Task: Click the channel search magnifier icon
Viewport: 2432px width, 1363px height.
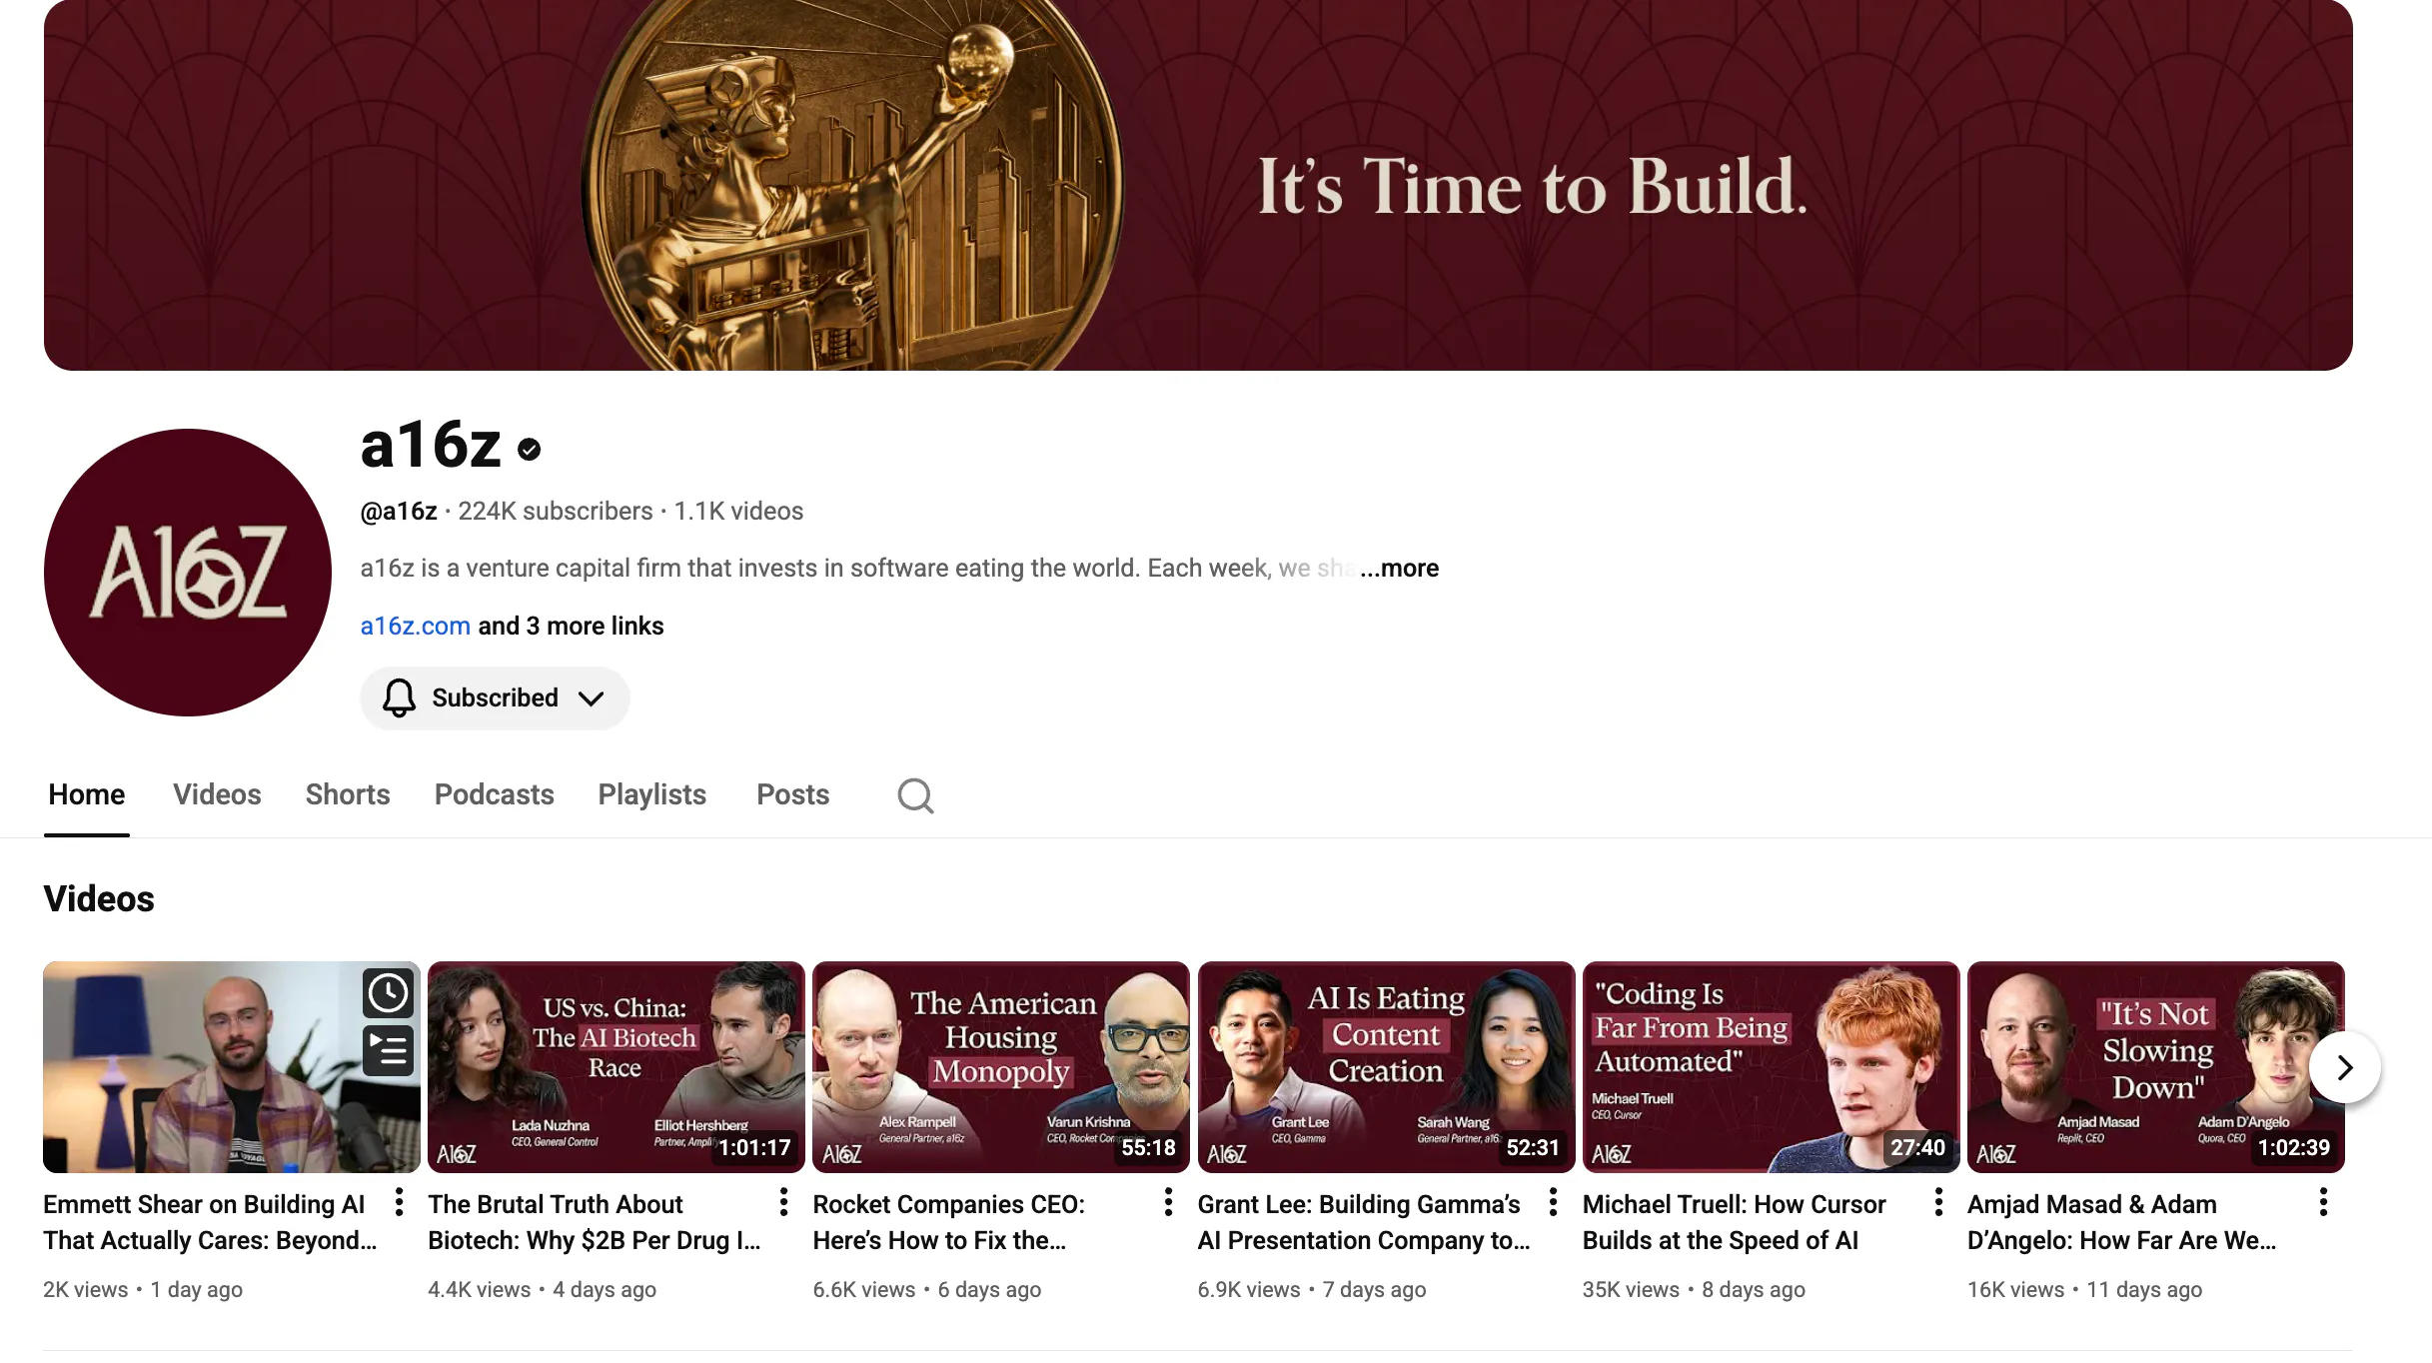Action: tap(915, 795)
